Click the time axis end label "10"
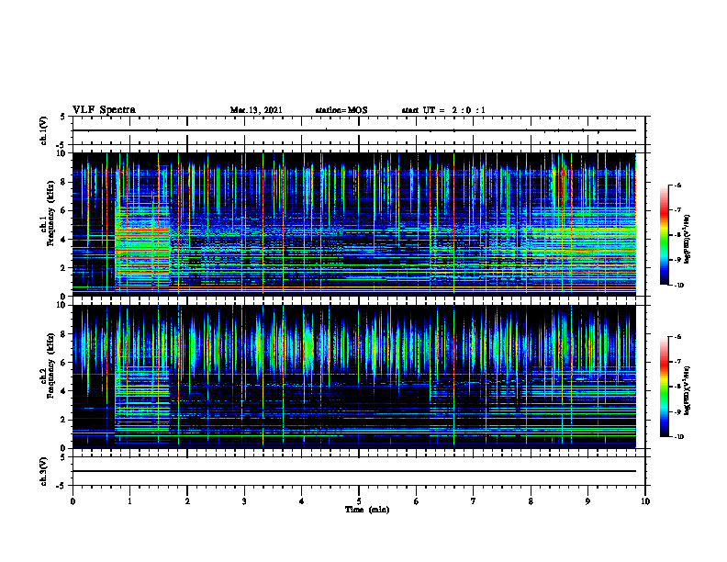Screen dimensions: 727x562 point(645,501)
